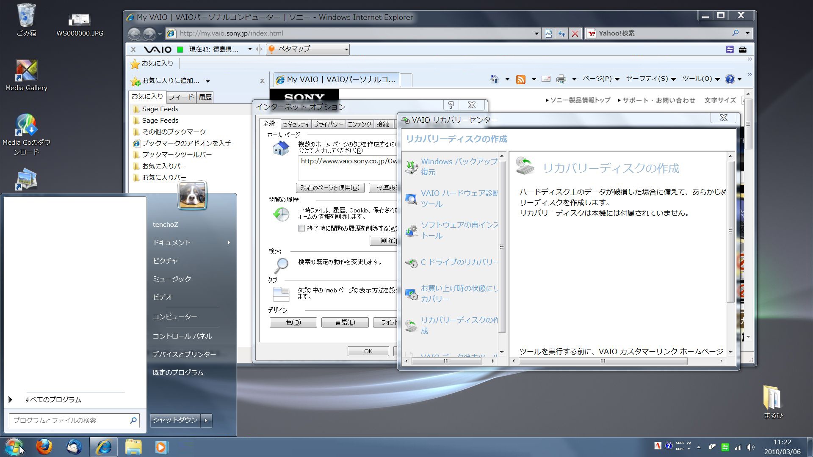Open Windows Media Player from taskbar
Viewport: 813px width, 457px height.
(161, 447)
